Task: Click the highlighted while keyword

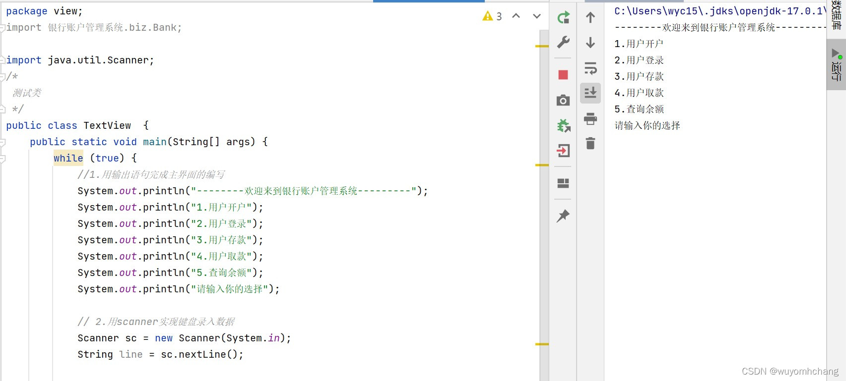Action: pos(68,158)
